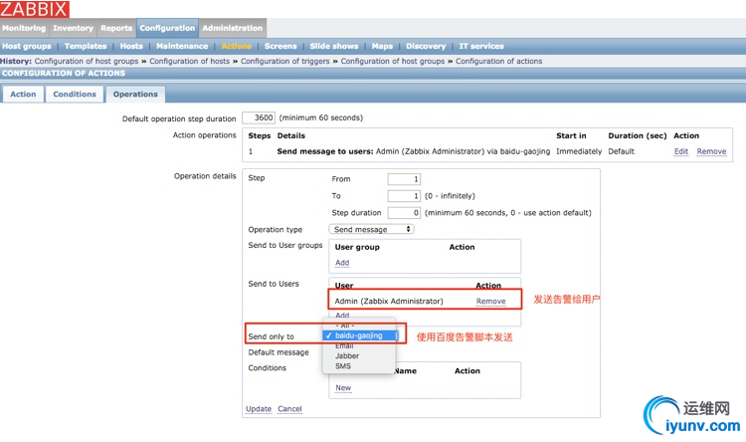Switch to the Conditions tab
Viewport: 746px width, 442px height.
[x=75, y=95]
